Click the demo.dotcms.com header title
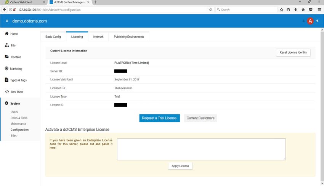 (30, 21)
